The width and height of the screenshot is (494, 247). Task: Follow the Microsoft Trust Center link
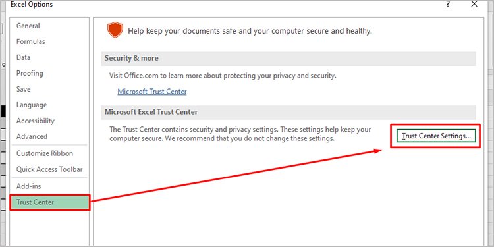pos(152,92)
